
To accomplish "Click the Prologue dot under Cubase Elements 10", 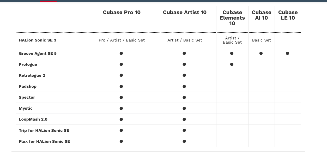I will click(x=232, y=64).
